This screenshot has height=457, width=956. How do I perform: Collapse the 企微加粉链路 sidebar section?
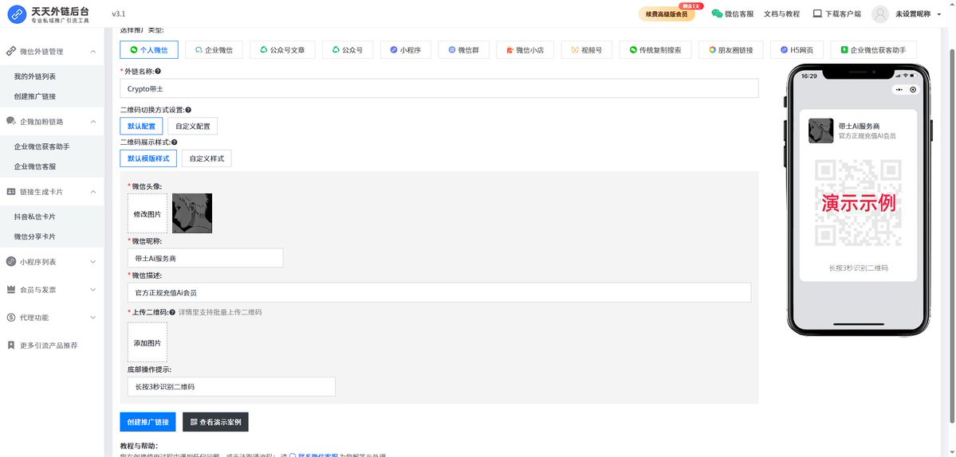tap(93, 122)
